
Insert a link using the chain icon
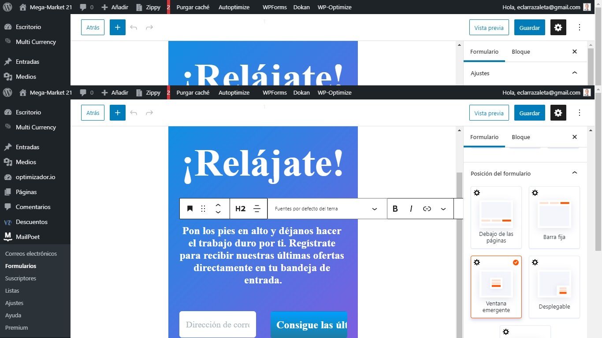click(x=427, y=209)
